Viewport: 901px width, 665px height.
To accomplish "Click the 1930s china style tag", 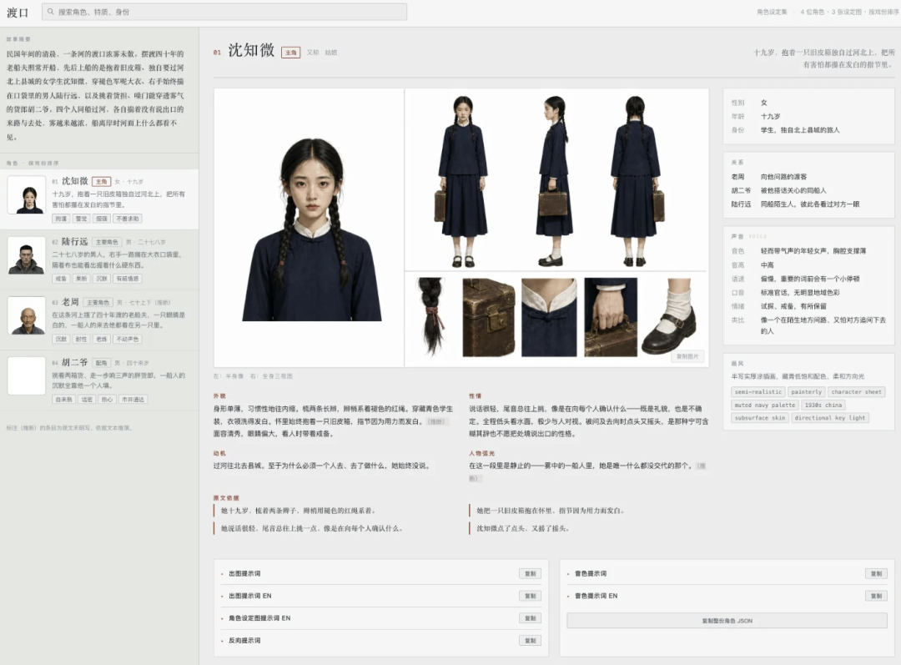I will (x=823, y=406).
